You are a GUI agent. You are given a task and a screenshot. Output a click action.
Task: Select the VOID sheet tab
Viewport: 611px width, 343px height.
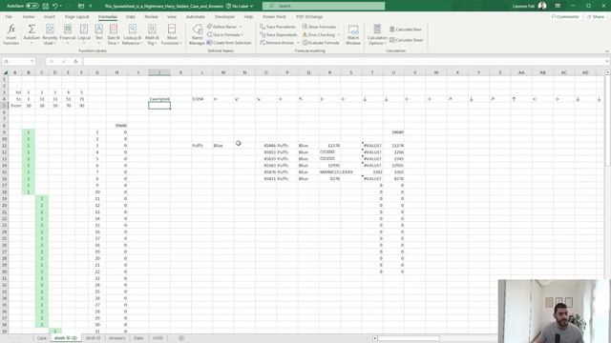(158, 338)
